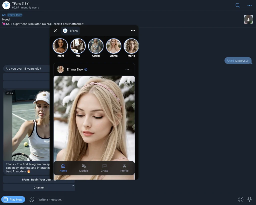Image resolution: width=256 pixels, height=205 pixels.
Task: Open Astrid's story circle
Action: pos(96,46)
